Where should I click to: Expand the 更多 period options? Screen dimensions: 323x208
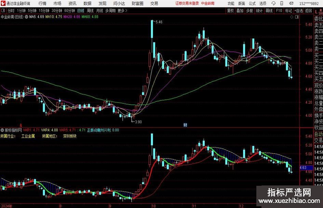click(122, 11)
